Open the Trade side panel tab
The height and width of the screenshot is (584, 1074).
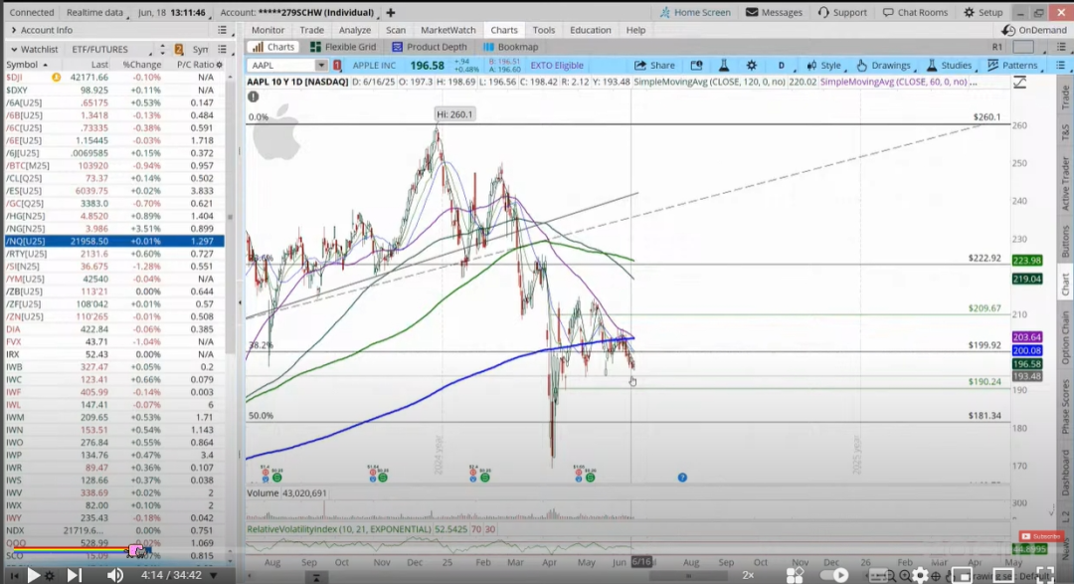tap(1065, 97)
